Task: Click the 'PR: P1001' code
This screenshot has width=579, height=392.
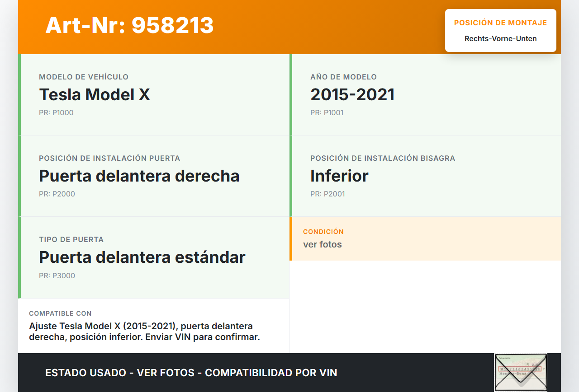Action: coord(327,112)
